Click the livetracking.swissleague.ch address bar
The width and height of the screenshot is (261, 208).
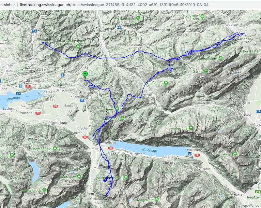[x=114, y=5]
